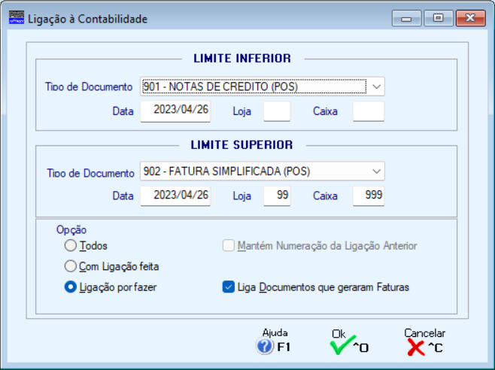Click the Limite Superior Data field
Screen dimensions: 495x370
175,196
